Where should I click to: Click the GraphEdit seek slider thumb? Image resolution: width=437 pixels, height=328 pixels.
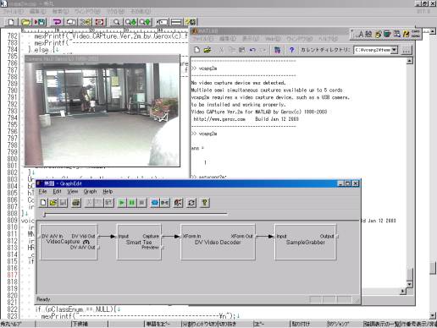(x=44, y=215)
